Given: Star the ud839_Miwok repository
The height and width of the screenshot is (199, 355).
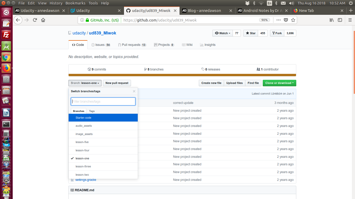Looking at the screenshot, I should (251, 33).
